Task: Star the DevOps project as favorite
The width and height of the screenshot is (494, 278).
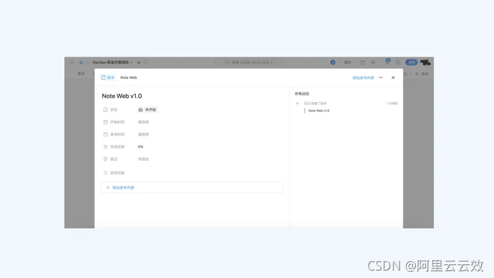Action: pyautogui.click(x=138, y=62)
